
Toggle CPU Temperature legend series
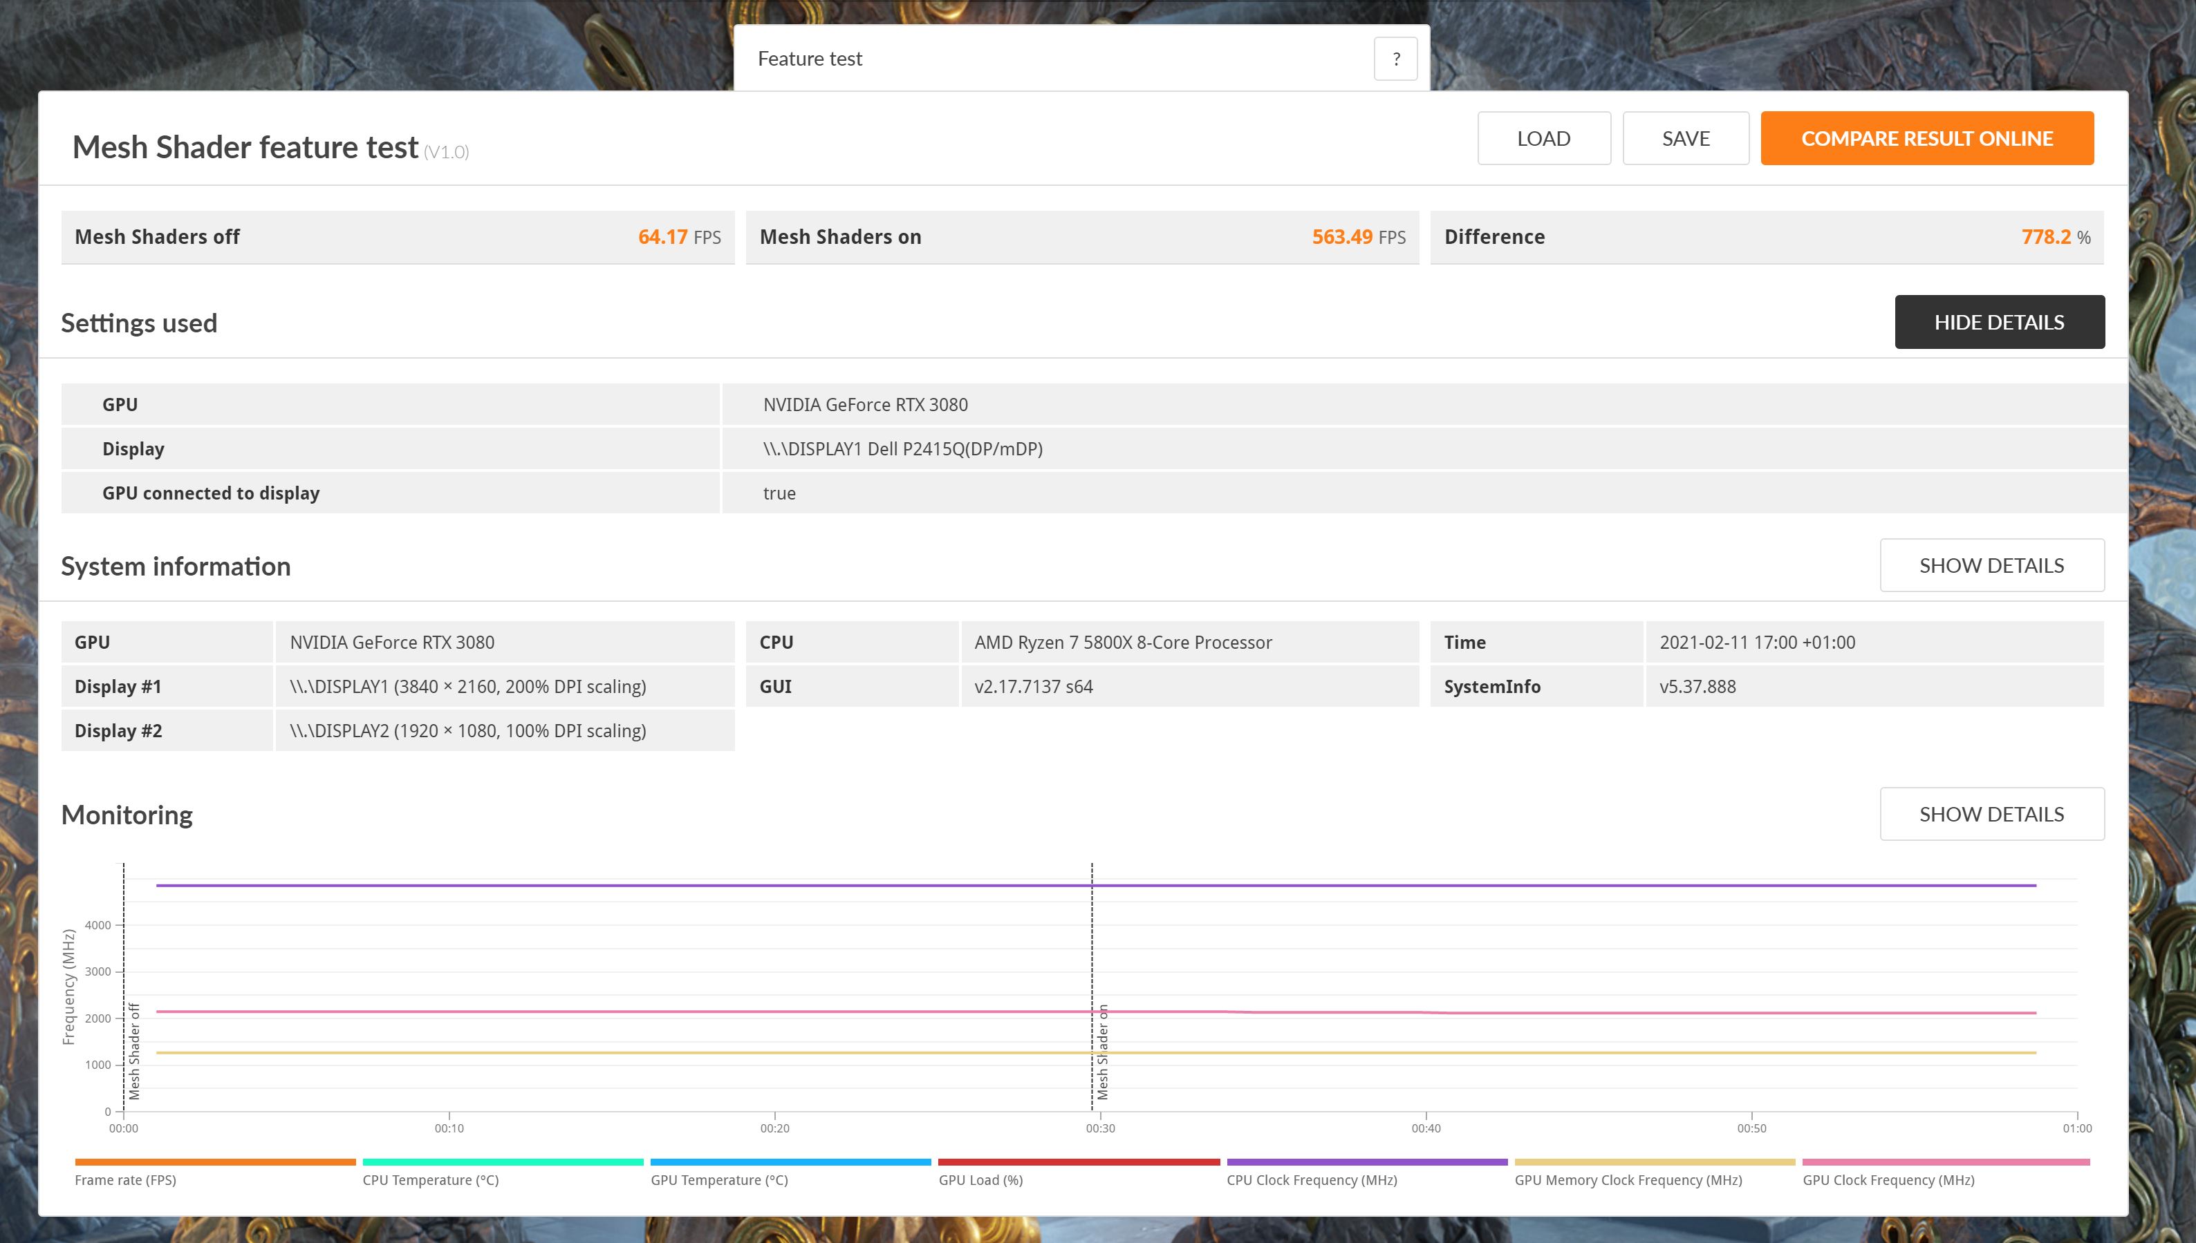click(431, 1180)
